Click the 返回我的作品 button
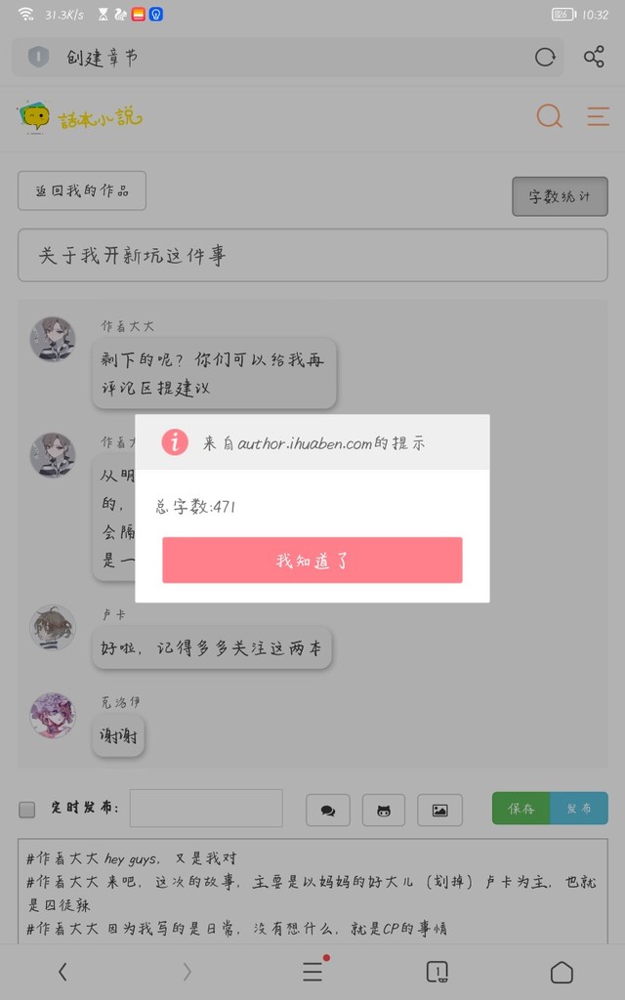Image resolution: width=625 pixels, height=1000 pixels. (82, 190)
